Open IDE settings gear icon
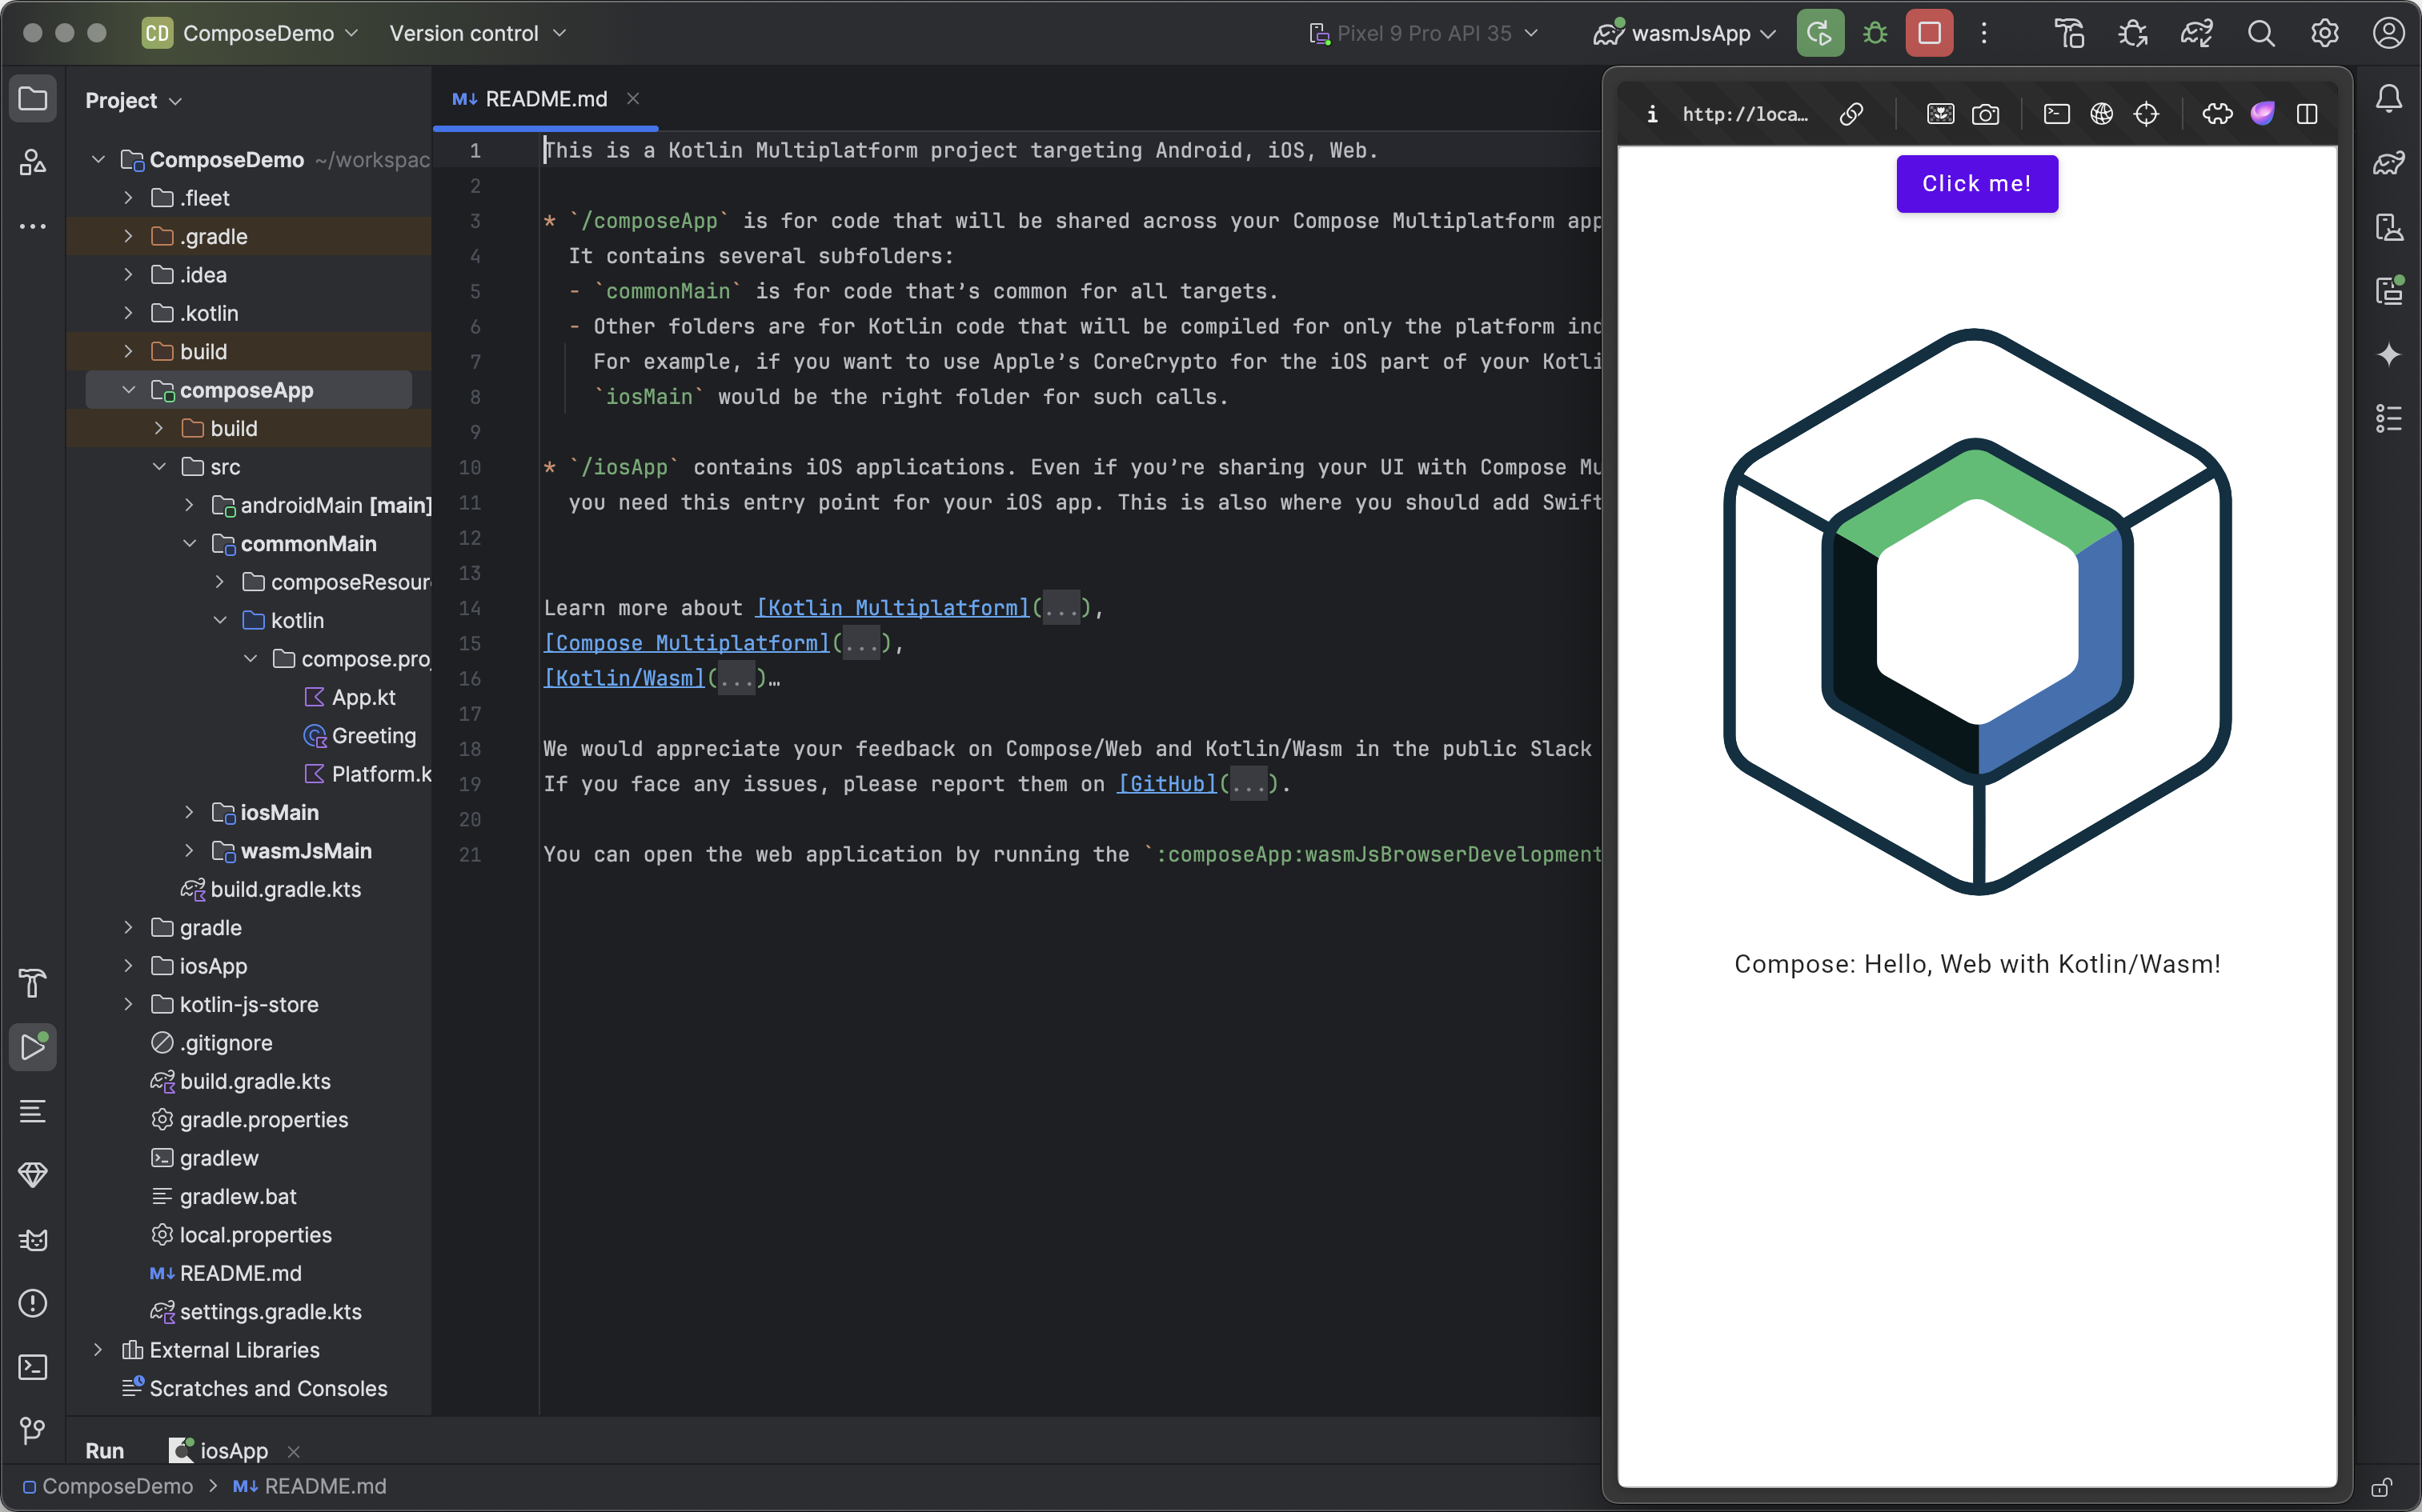Image resolution: width=2422 pixels, height=1512 pixels. pyautogui.click(x=2325, y=33)
